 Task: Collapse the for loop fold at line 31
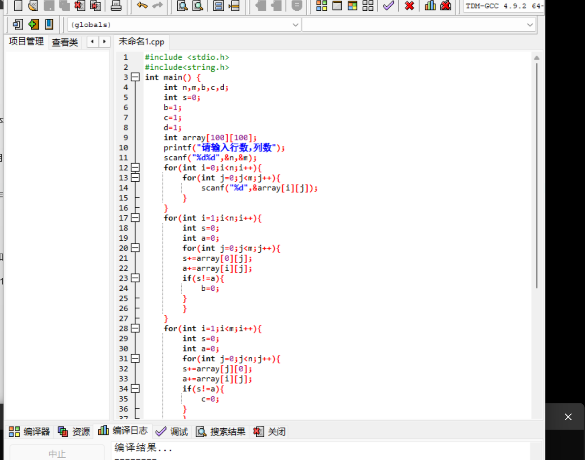coord(135,359)
